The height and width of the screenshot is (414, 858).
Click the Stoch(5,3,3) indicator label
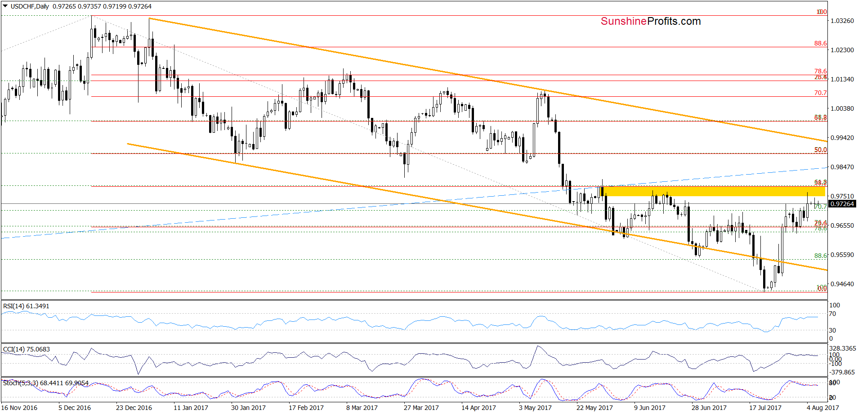46,383
